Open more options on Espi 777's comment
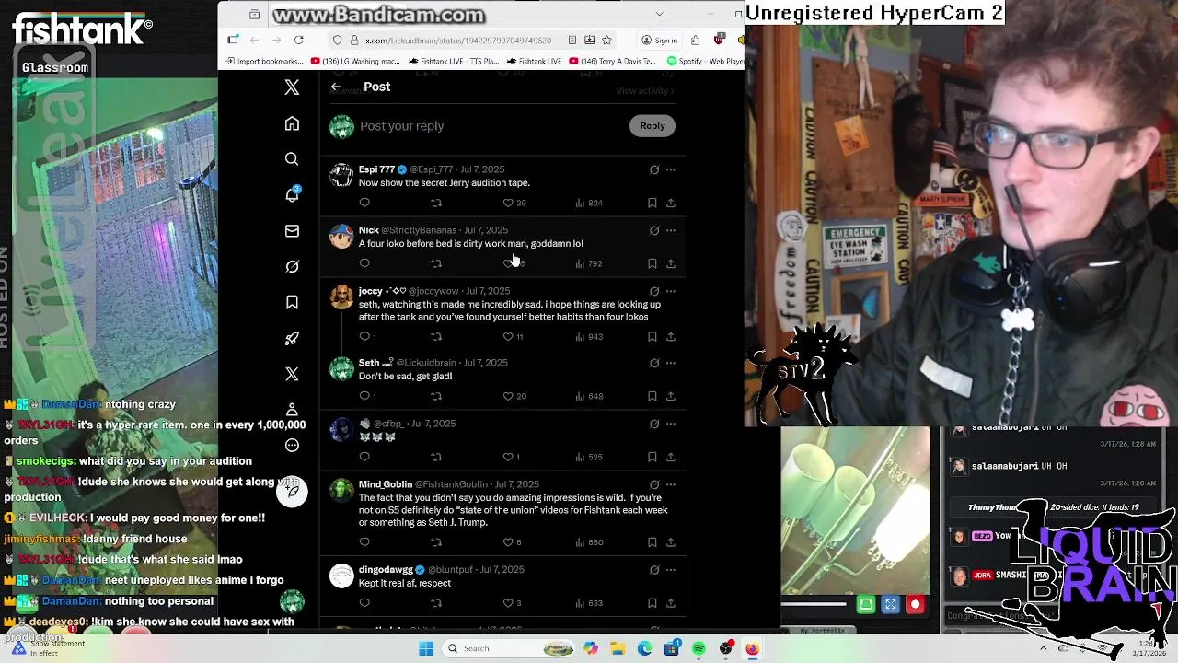The image size is (1178, 663). pyautogui.click(x=671, y=169)
